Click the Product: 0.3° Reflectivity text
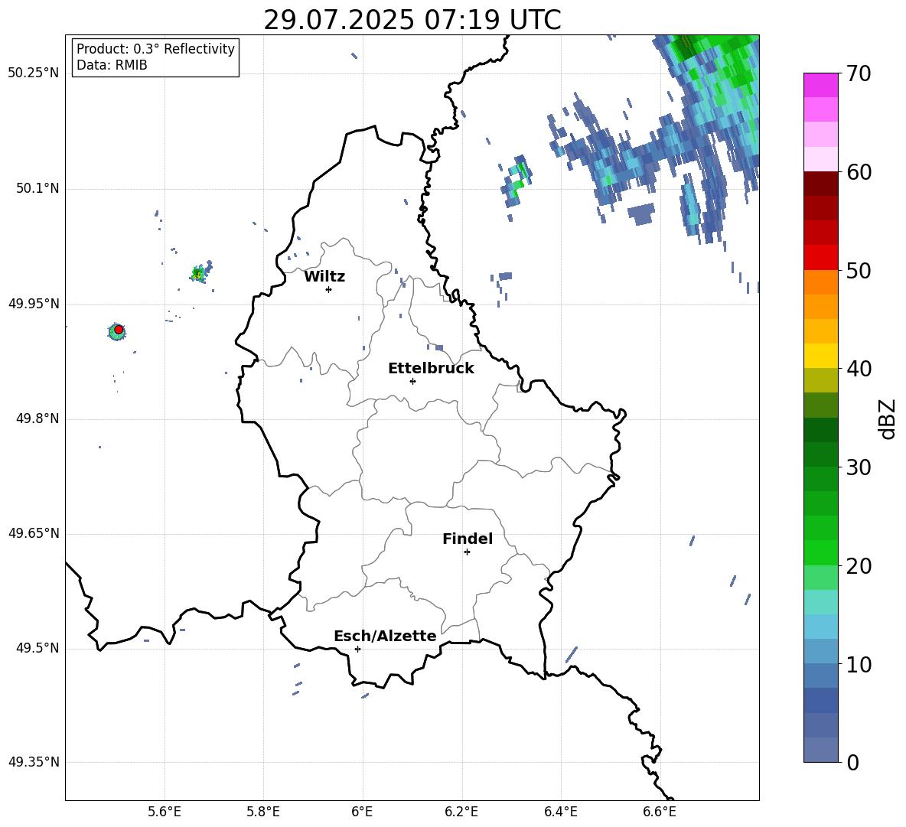Image resolution: width=906 pixels, height=827 pixels. pos(155,49)
